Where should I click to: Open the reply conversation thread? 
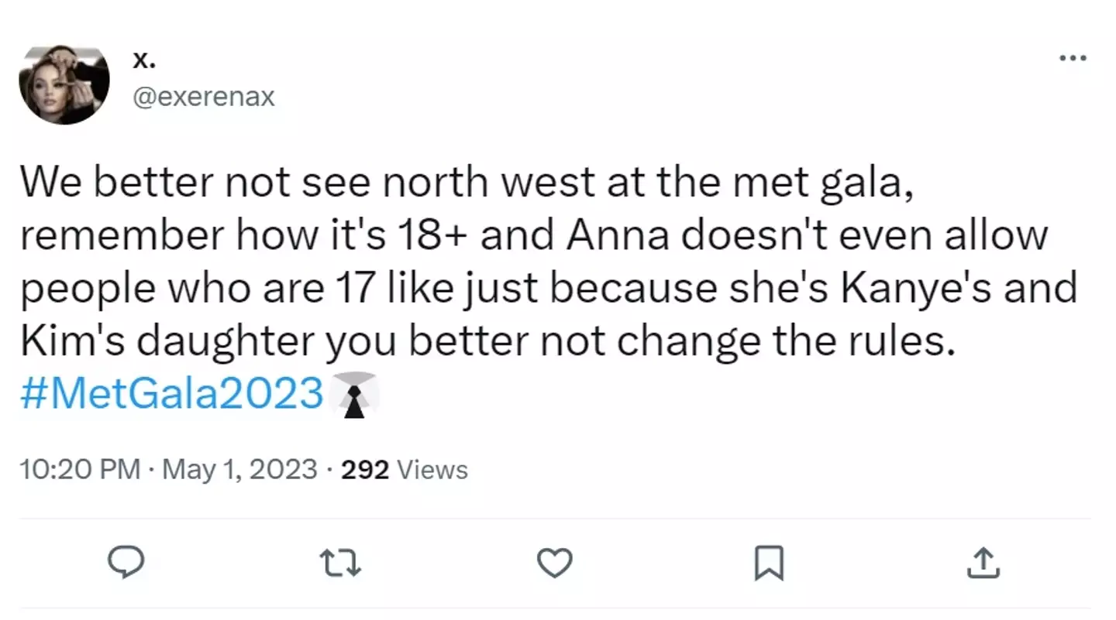click(126, 563)
